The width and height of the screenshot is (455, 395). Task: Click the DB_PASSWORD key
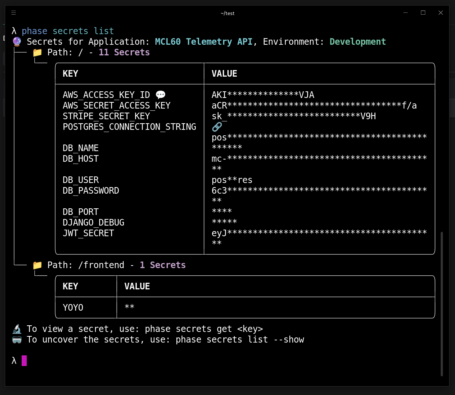(x=91, y=191)
